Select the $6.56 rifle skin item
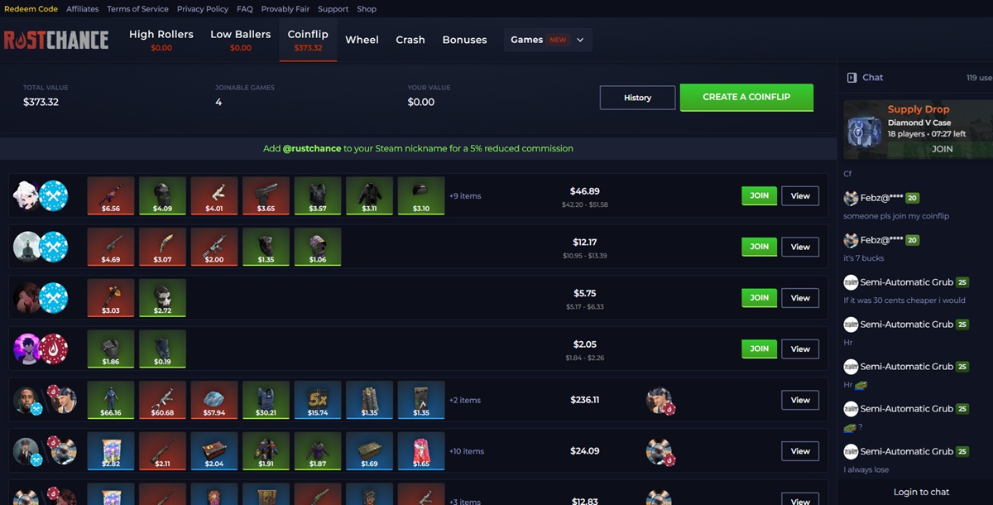The image size is (993, 505). click(x=111, y=196)
